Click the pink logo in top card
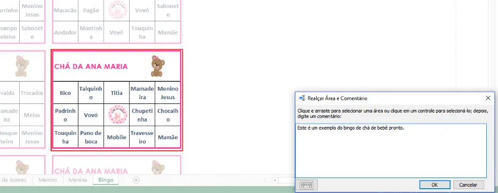498x193 pixels. (117, 10)
